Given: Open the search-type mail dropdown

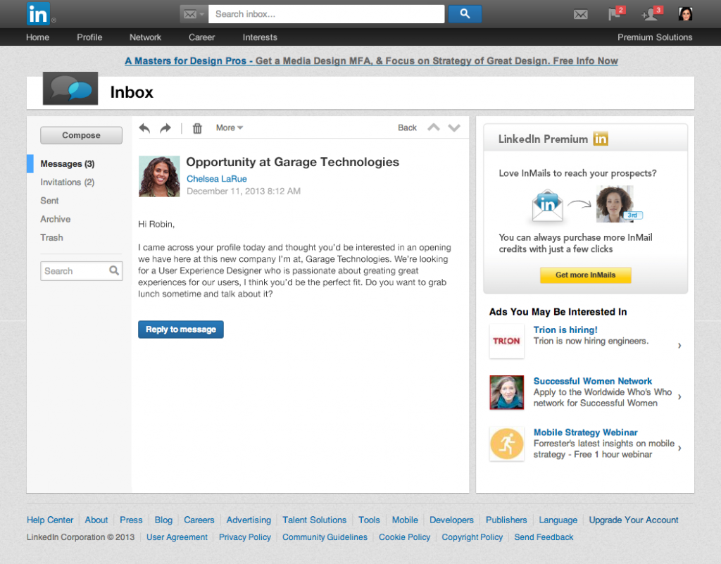Looking at the screenshot, I should [194, 14].
